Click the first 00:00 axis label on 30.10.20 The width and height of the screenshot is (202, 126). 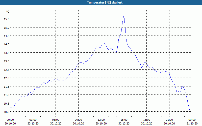[10, 120]
